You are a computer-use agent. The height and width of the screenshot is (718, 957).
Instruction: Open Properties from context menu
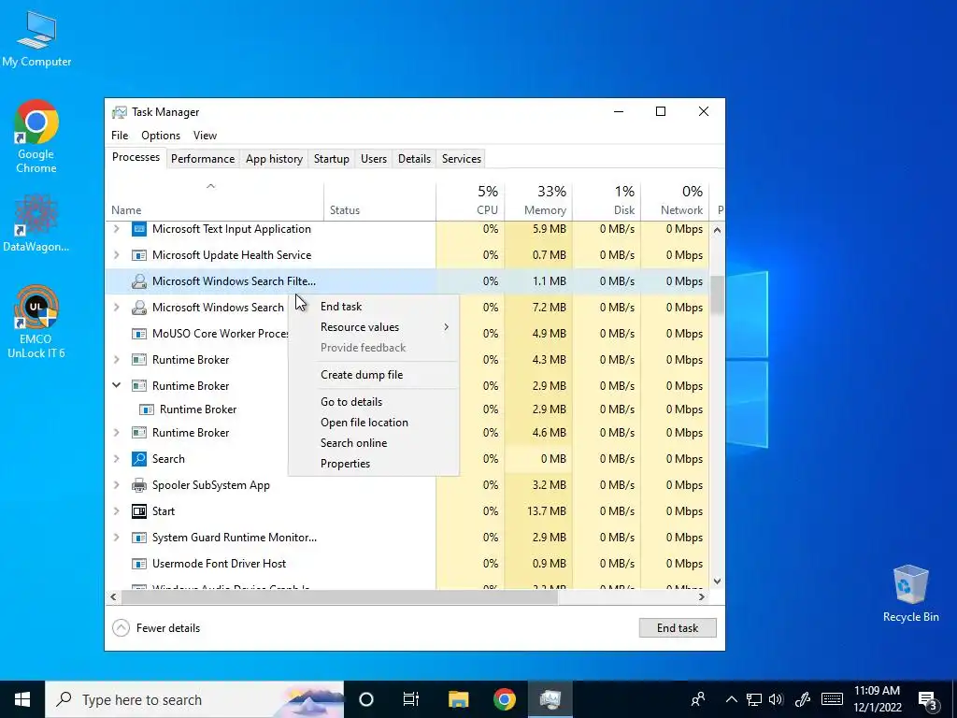coord(374,464)
